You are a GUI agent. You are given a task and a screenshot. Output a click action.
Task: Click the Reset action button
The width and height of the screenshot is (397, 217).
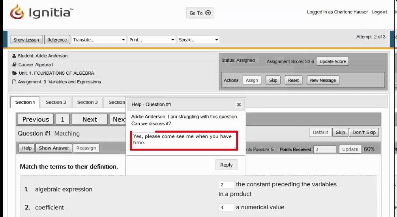coord(294,80)
